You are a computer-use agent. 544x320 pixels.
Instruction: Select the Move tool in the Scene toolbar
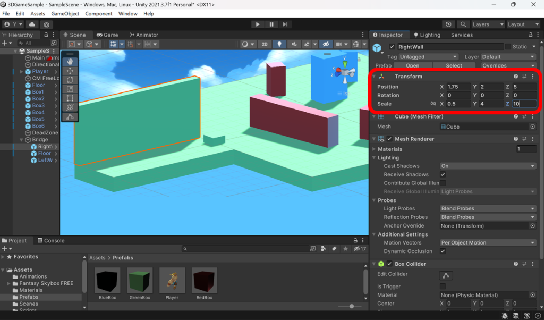(71, 71)
